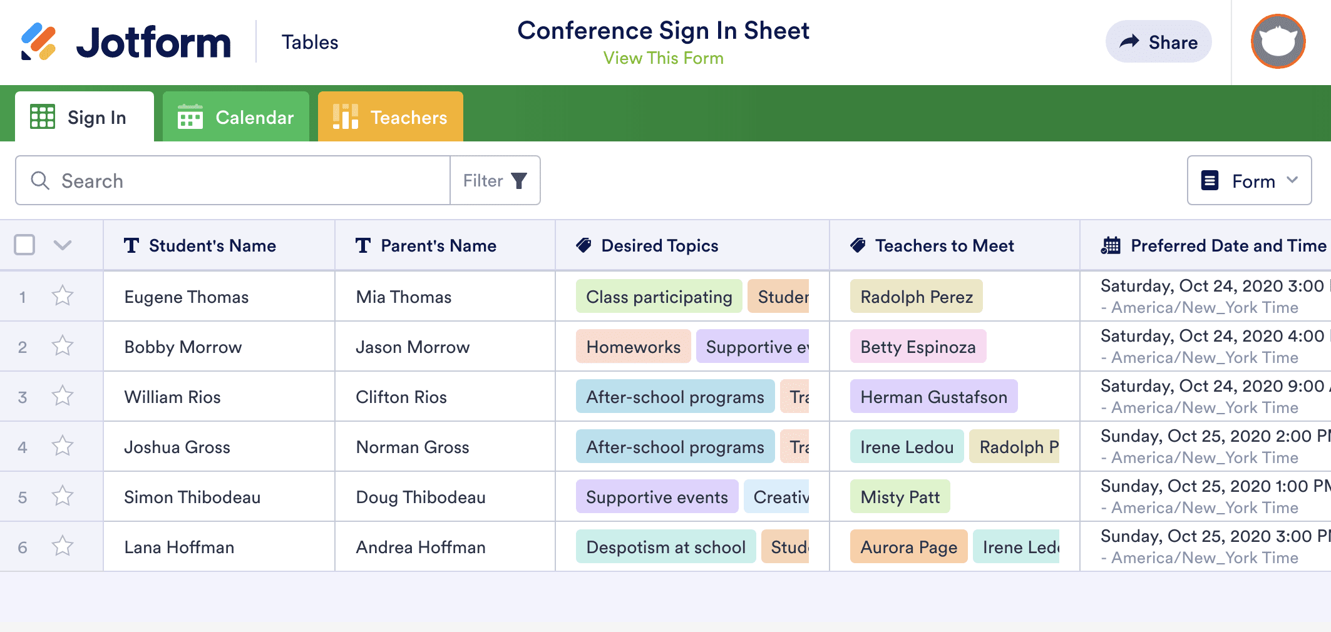Click the filter funnel icon

tap(519, 181)
